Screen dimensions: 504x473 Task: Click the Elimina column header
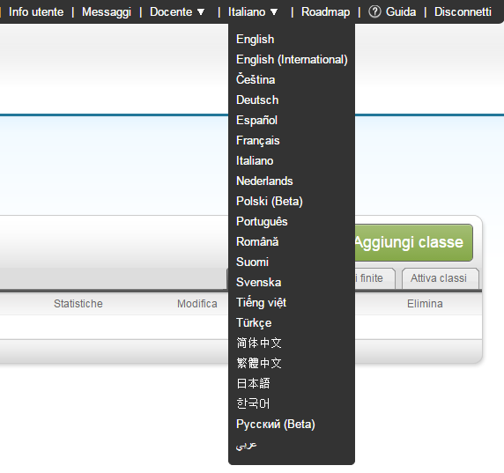[425, 304]
